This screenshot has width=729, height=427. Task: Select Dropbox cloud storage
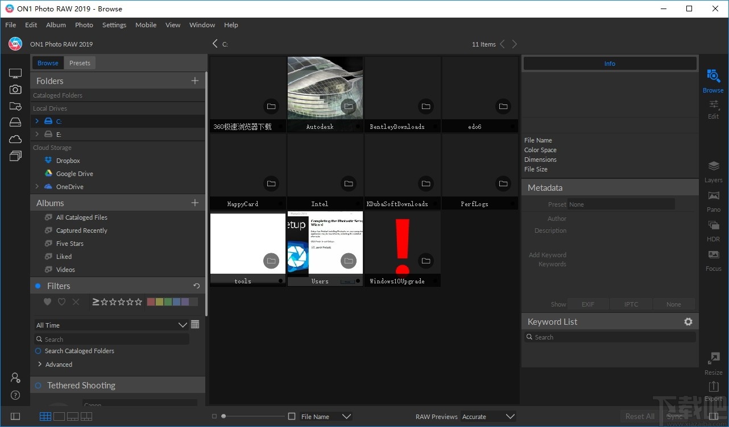(x=68, y=161)
